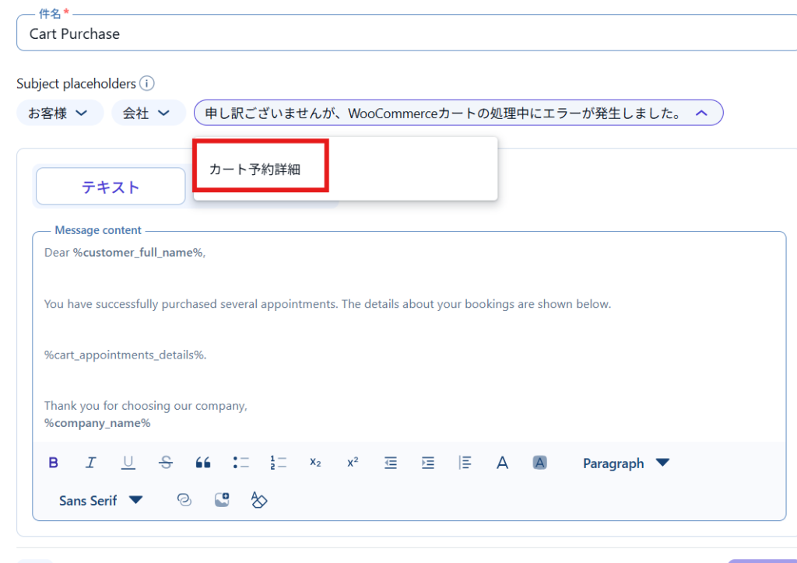797x563 pixels.
Task: Open the Paragraph style dropdown
Action: tap(625, 463)
